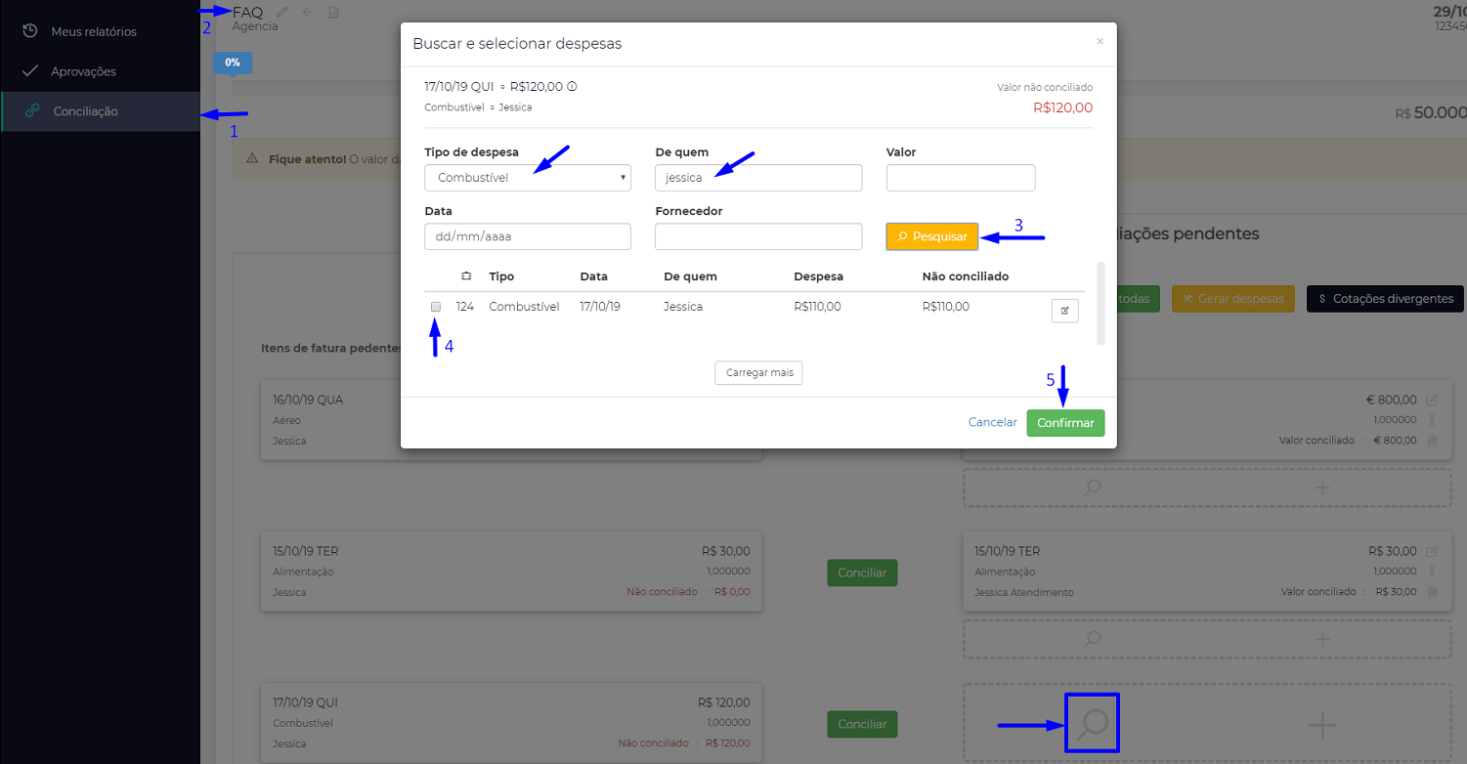The height and width of the screenshot is (764, 1467).
Task: Select Conciliação in the sidebar
Action: (x=85, y=111)
